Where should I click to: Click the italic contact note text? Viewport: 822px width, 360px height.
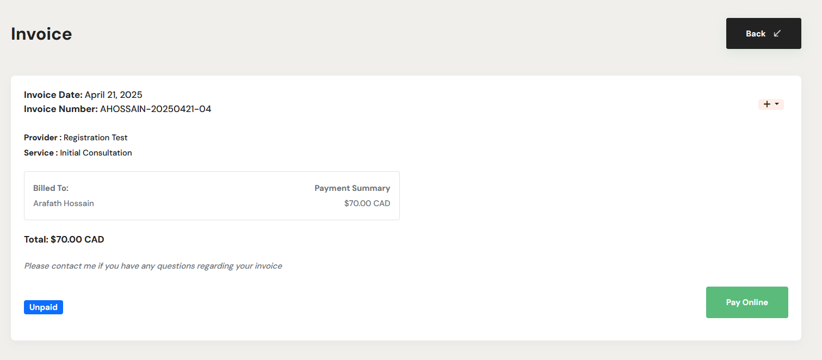(153, 266)
